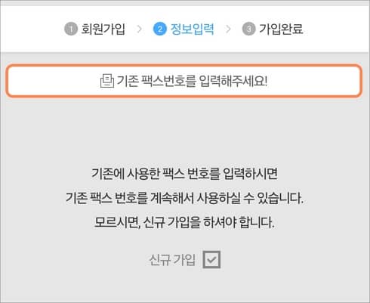Click the 신규 가입 label text
370x303 pixels.
172,260
